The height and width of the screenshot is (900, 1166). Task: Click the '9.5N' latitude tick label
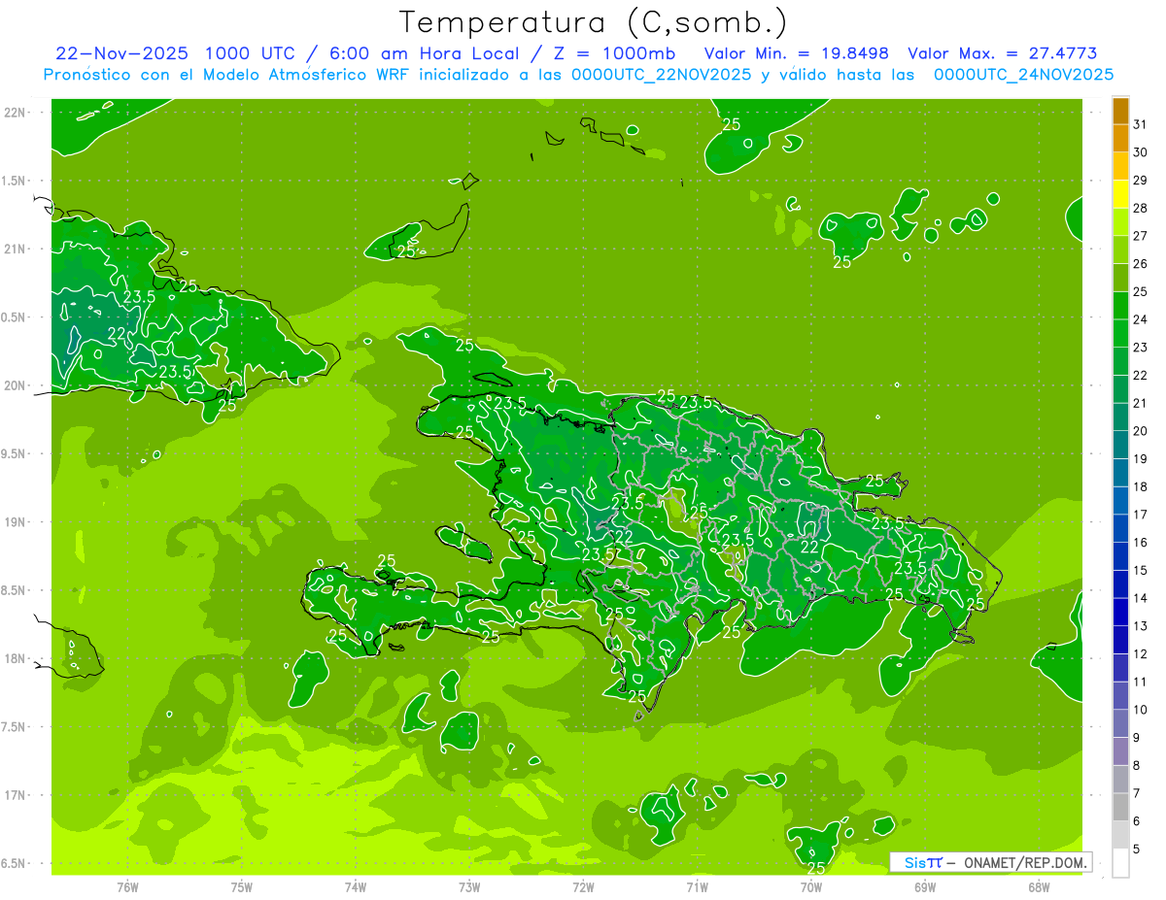pyautogui.click(x=12, y=453)
